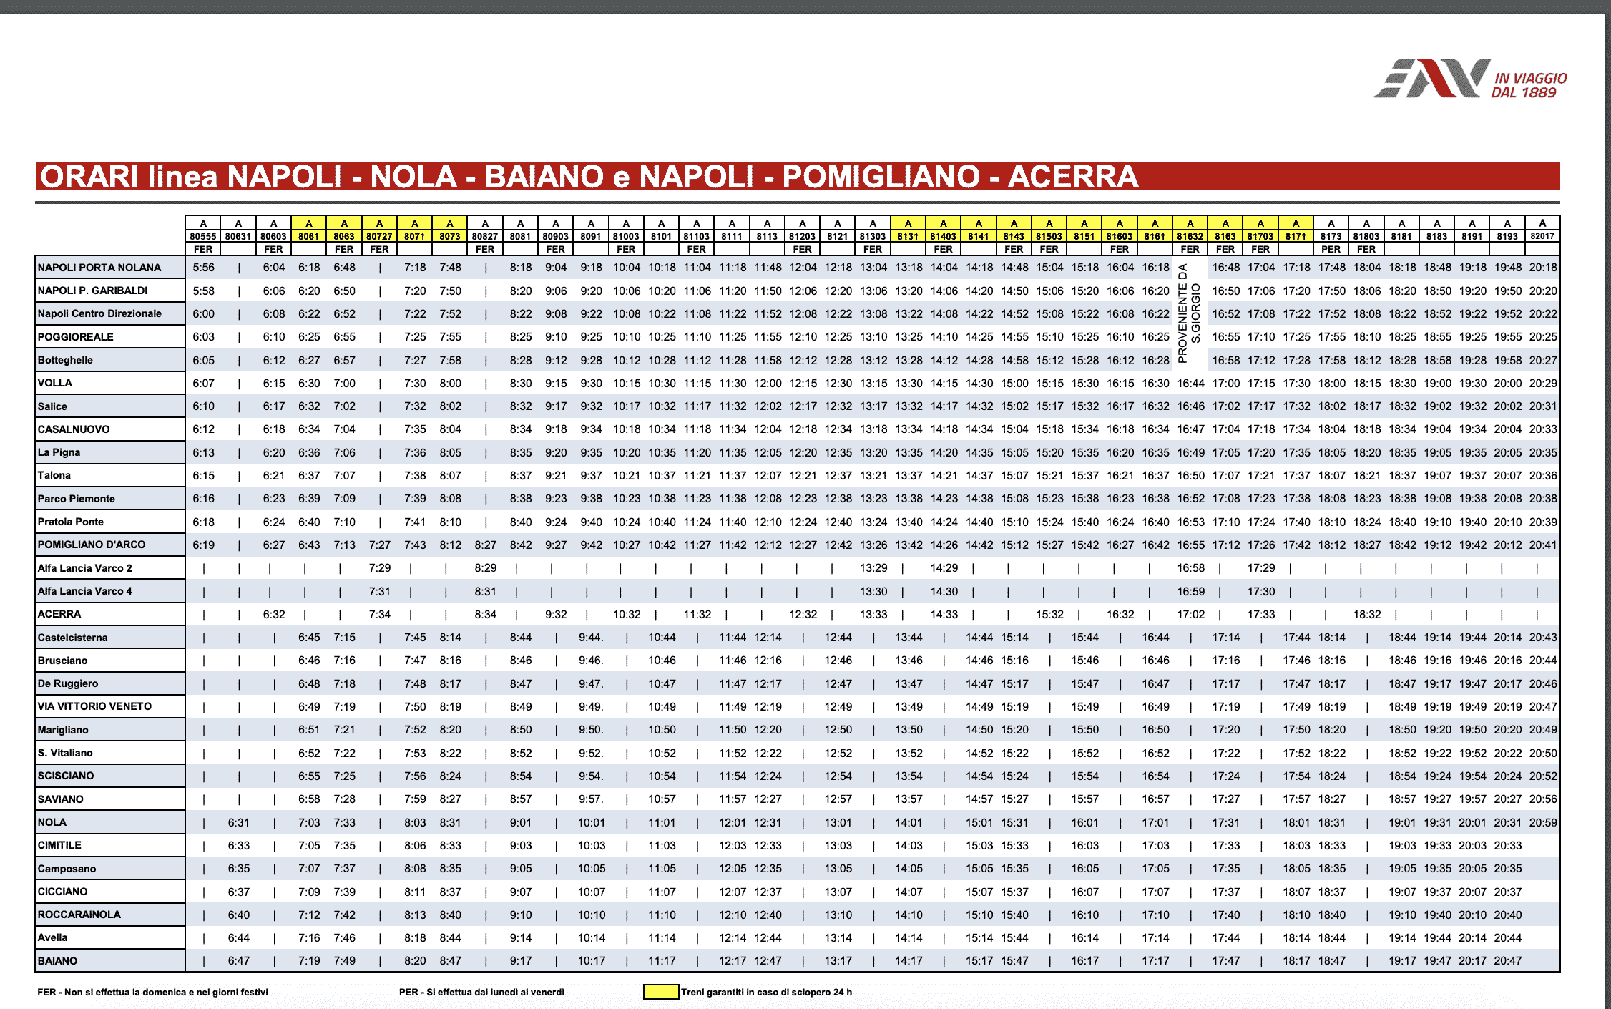Click the Avella station label

[x=53, y=937]
